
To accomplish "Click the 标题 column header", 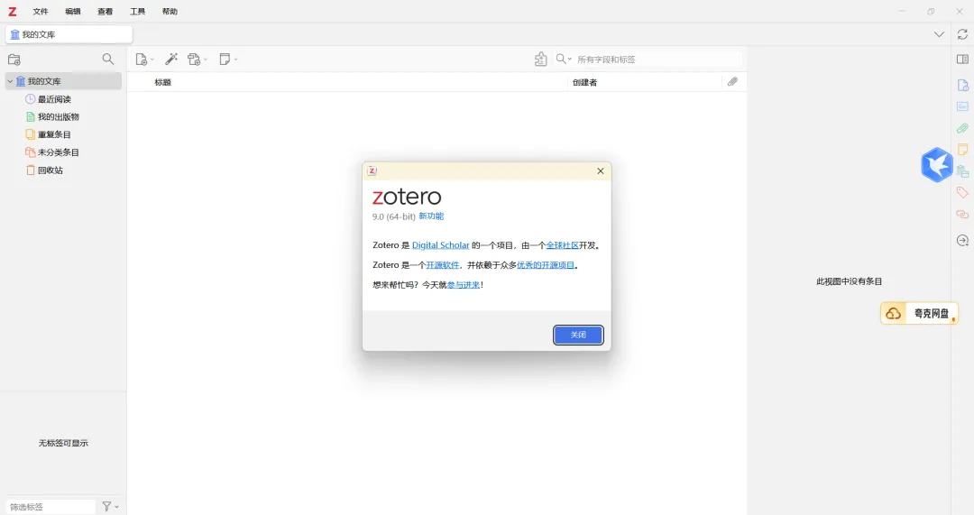I will (162, 82).
